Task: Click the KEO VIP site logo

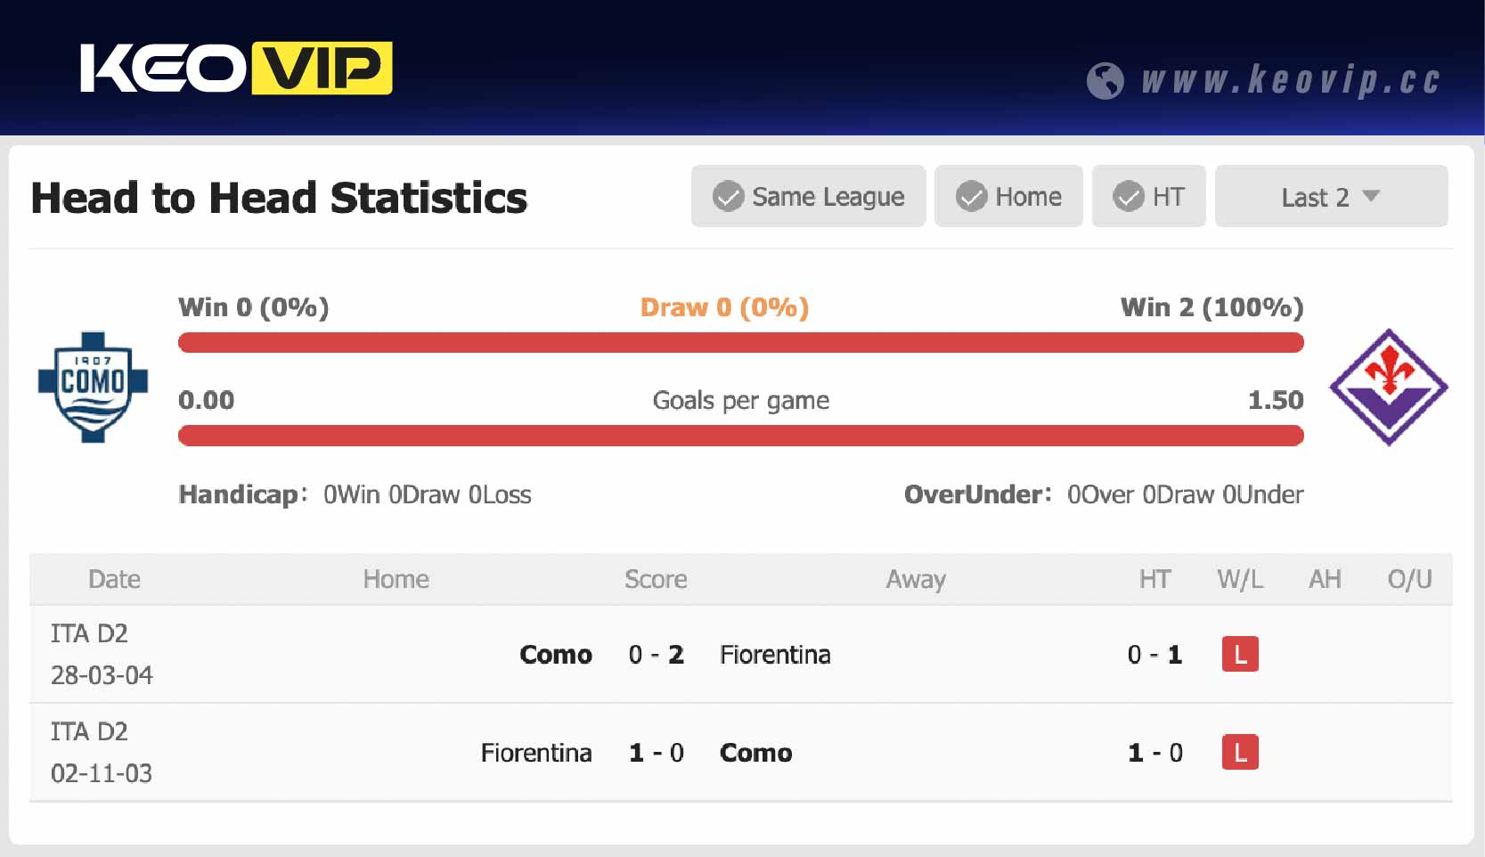Action: pos(236,68)
